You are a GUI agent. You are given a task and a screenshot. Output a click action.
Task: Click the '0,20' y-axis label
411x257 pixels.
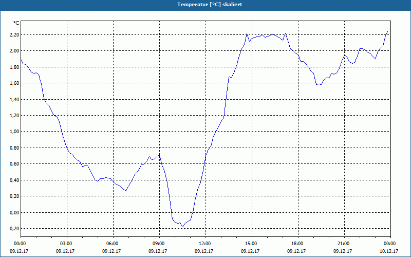[14, 196]
